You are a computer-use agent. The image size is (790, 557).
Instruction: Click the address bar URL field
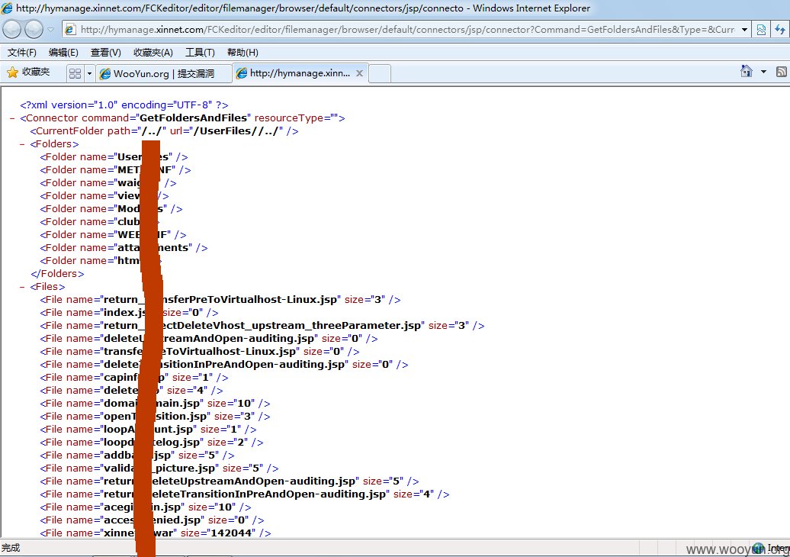(x=407, y=30)
